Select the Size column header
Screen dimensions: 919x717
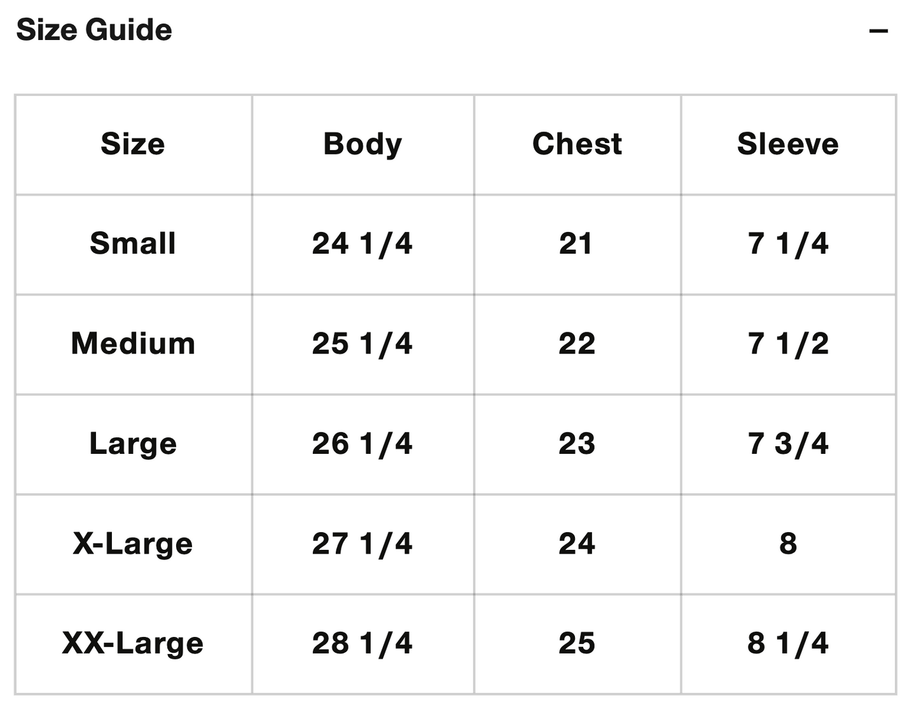pos(133,144)
